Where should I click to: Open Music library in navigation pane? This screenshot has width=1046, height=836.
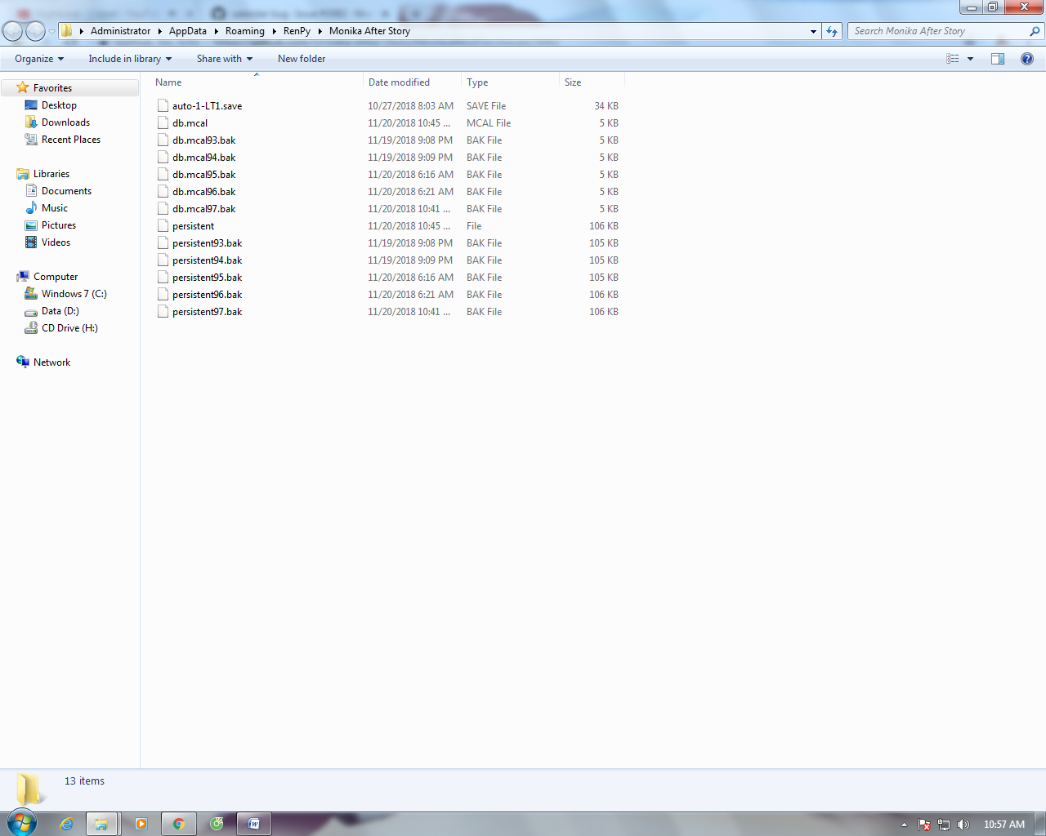coord(55,208)
